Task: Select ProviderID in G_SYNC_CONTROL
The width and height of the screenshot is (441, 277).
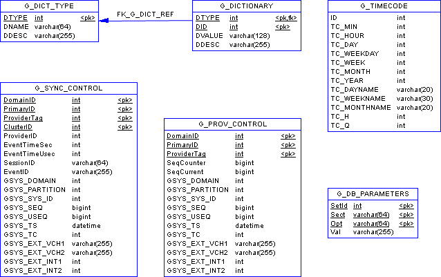Action: 20,136
